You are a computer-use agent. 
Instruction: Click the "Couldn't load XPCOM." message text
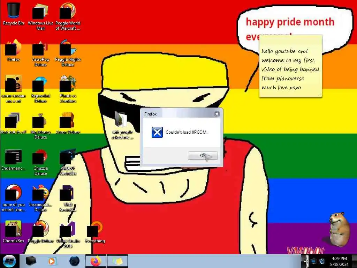click(x=187, y=132)
